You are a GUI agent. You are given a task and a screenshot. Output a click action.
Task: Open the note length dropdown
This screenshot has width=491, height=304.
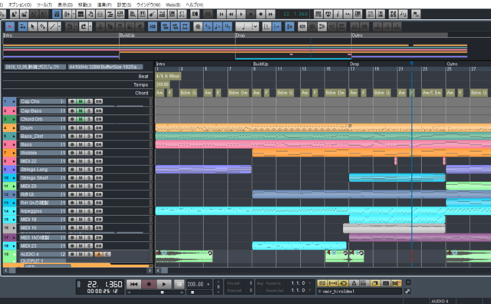point(255,27)
